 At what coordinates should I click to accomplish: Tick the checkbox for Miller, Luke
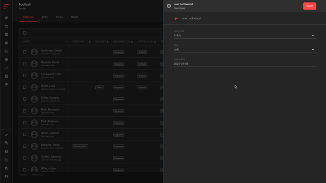25,87
